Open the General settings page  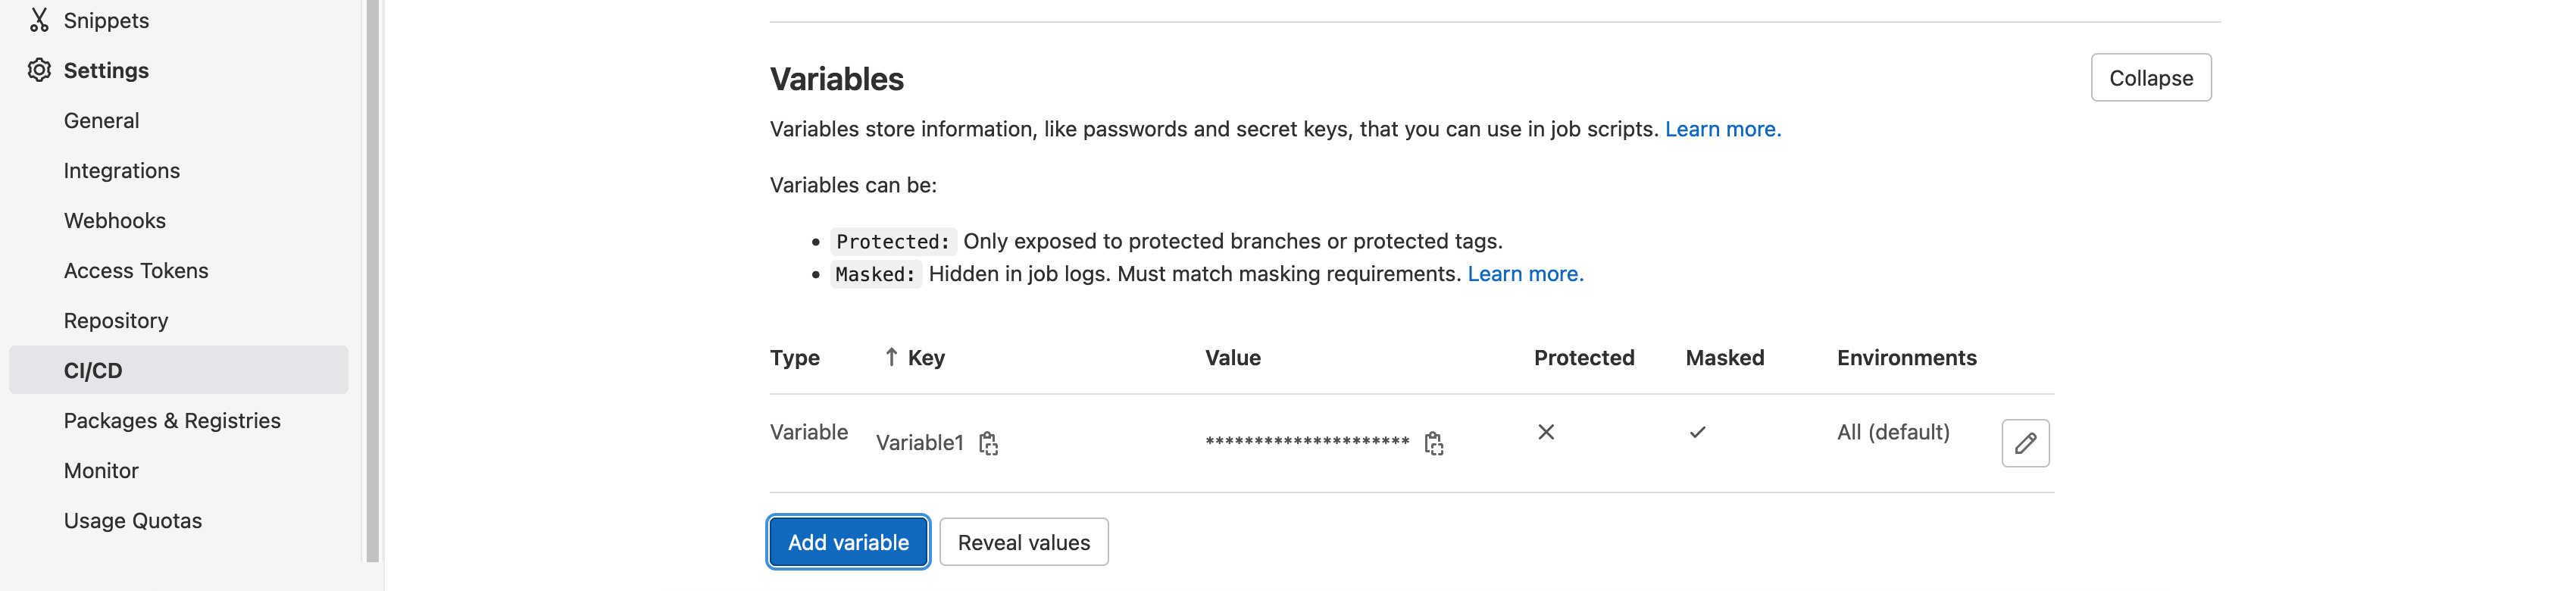(101, 120)
